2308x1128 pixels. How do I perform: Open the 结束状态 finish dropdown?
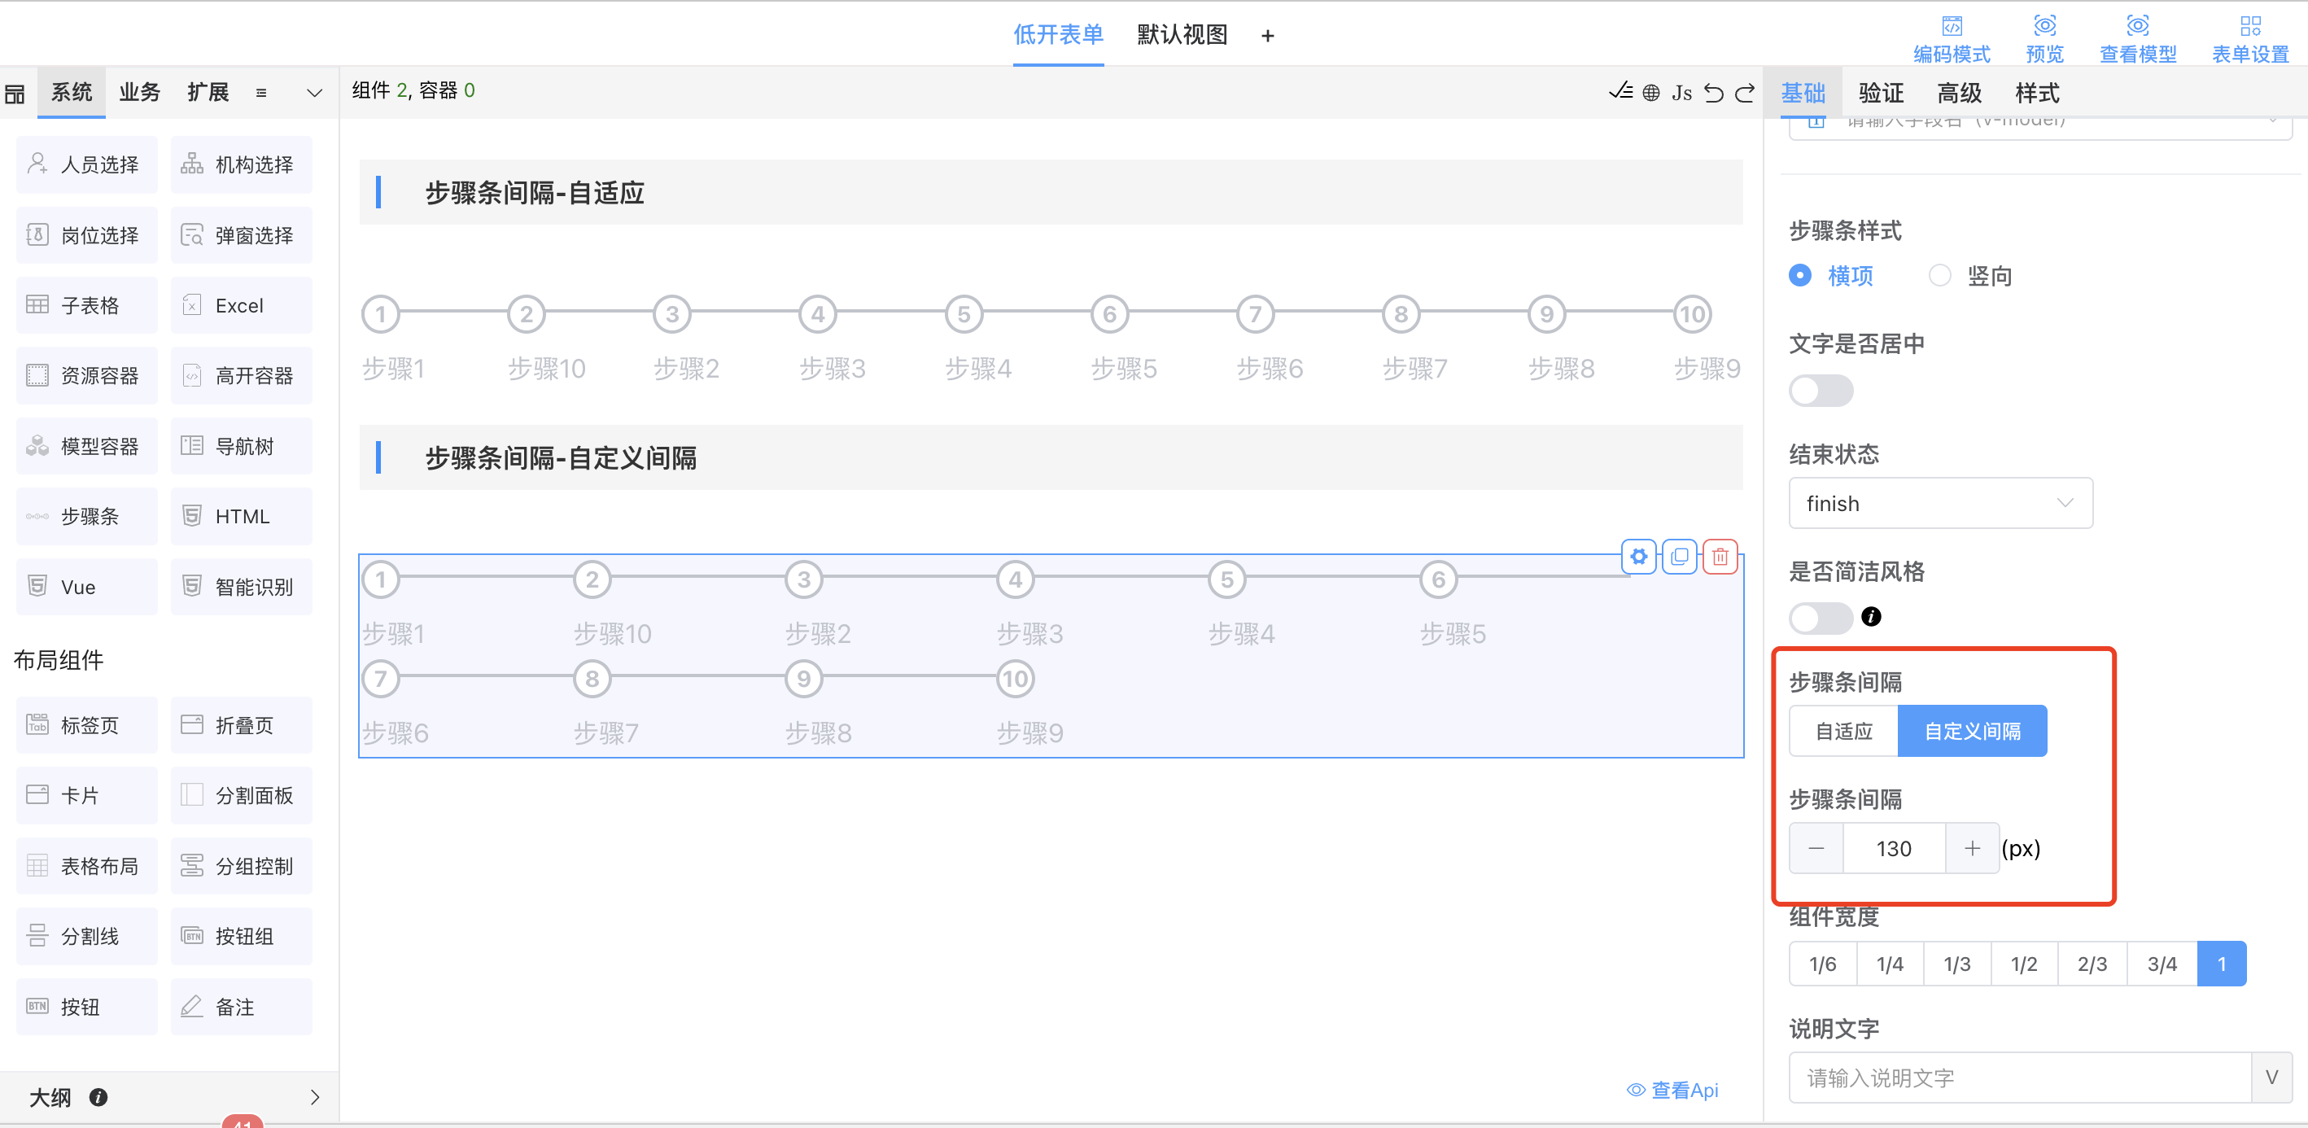[1940, 503]
